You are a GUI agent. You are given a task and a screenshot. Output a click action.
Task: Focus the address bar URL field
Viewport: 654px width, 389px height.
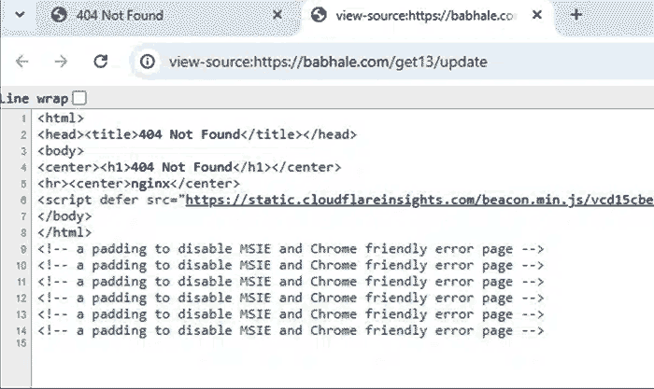point(374,62)
